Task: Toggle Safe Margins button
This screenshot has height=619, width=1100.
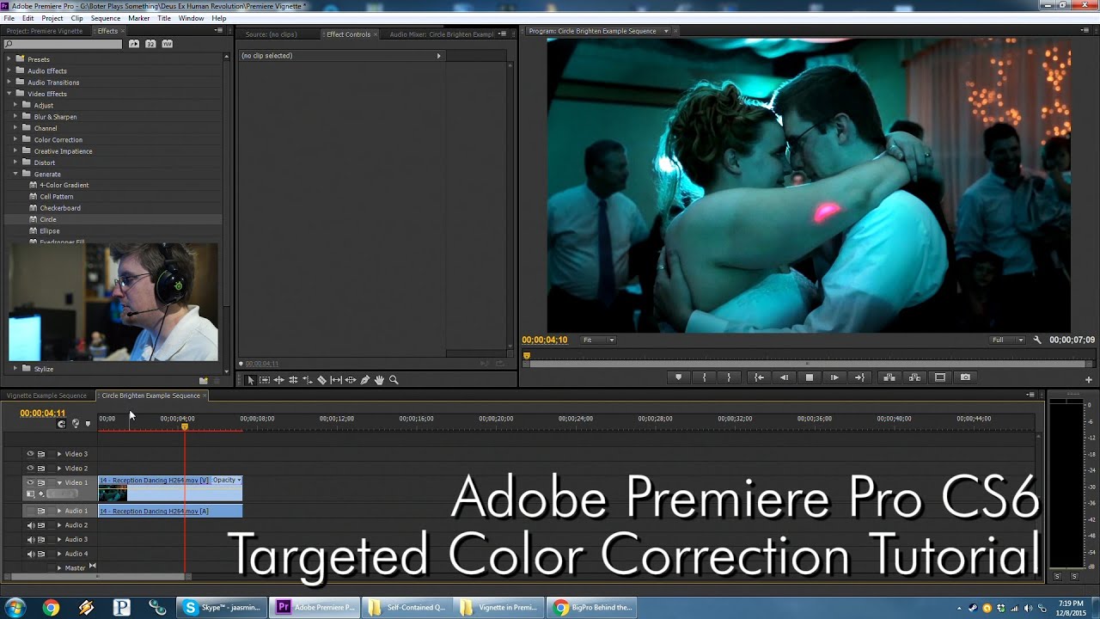Action: pyautogui.click(x=940, y=377)
